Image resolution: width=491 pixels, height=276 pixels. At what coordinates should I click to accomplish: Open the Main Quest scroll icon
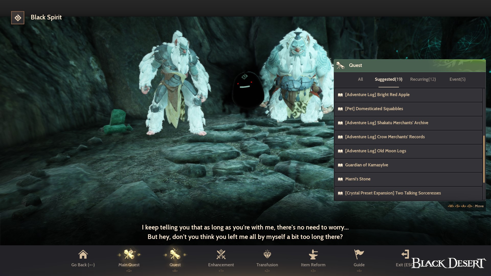[129, 254]
